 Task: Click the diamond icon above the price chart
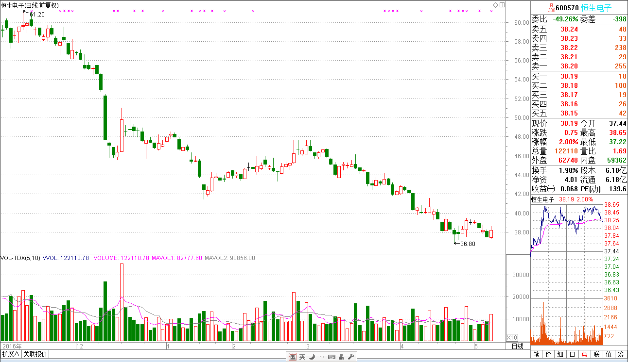(495, 5)
